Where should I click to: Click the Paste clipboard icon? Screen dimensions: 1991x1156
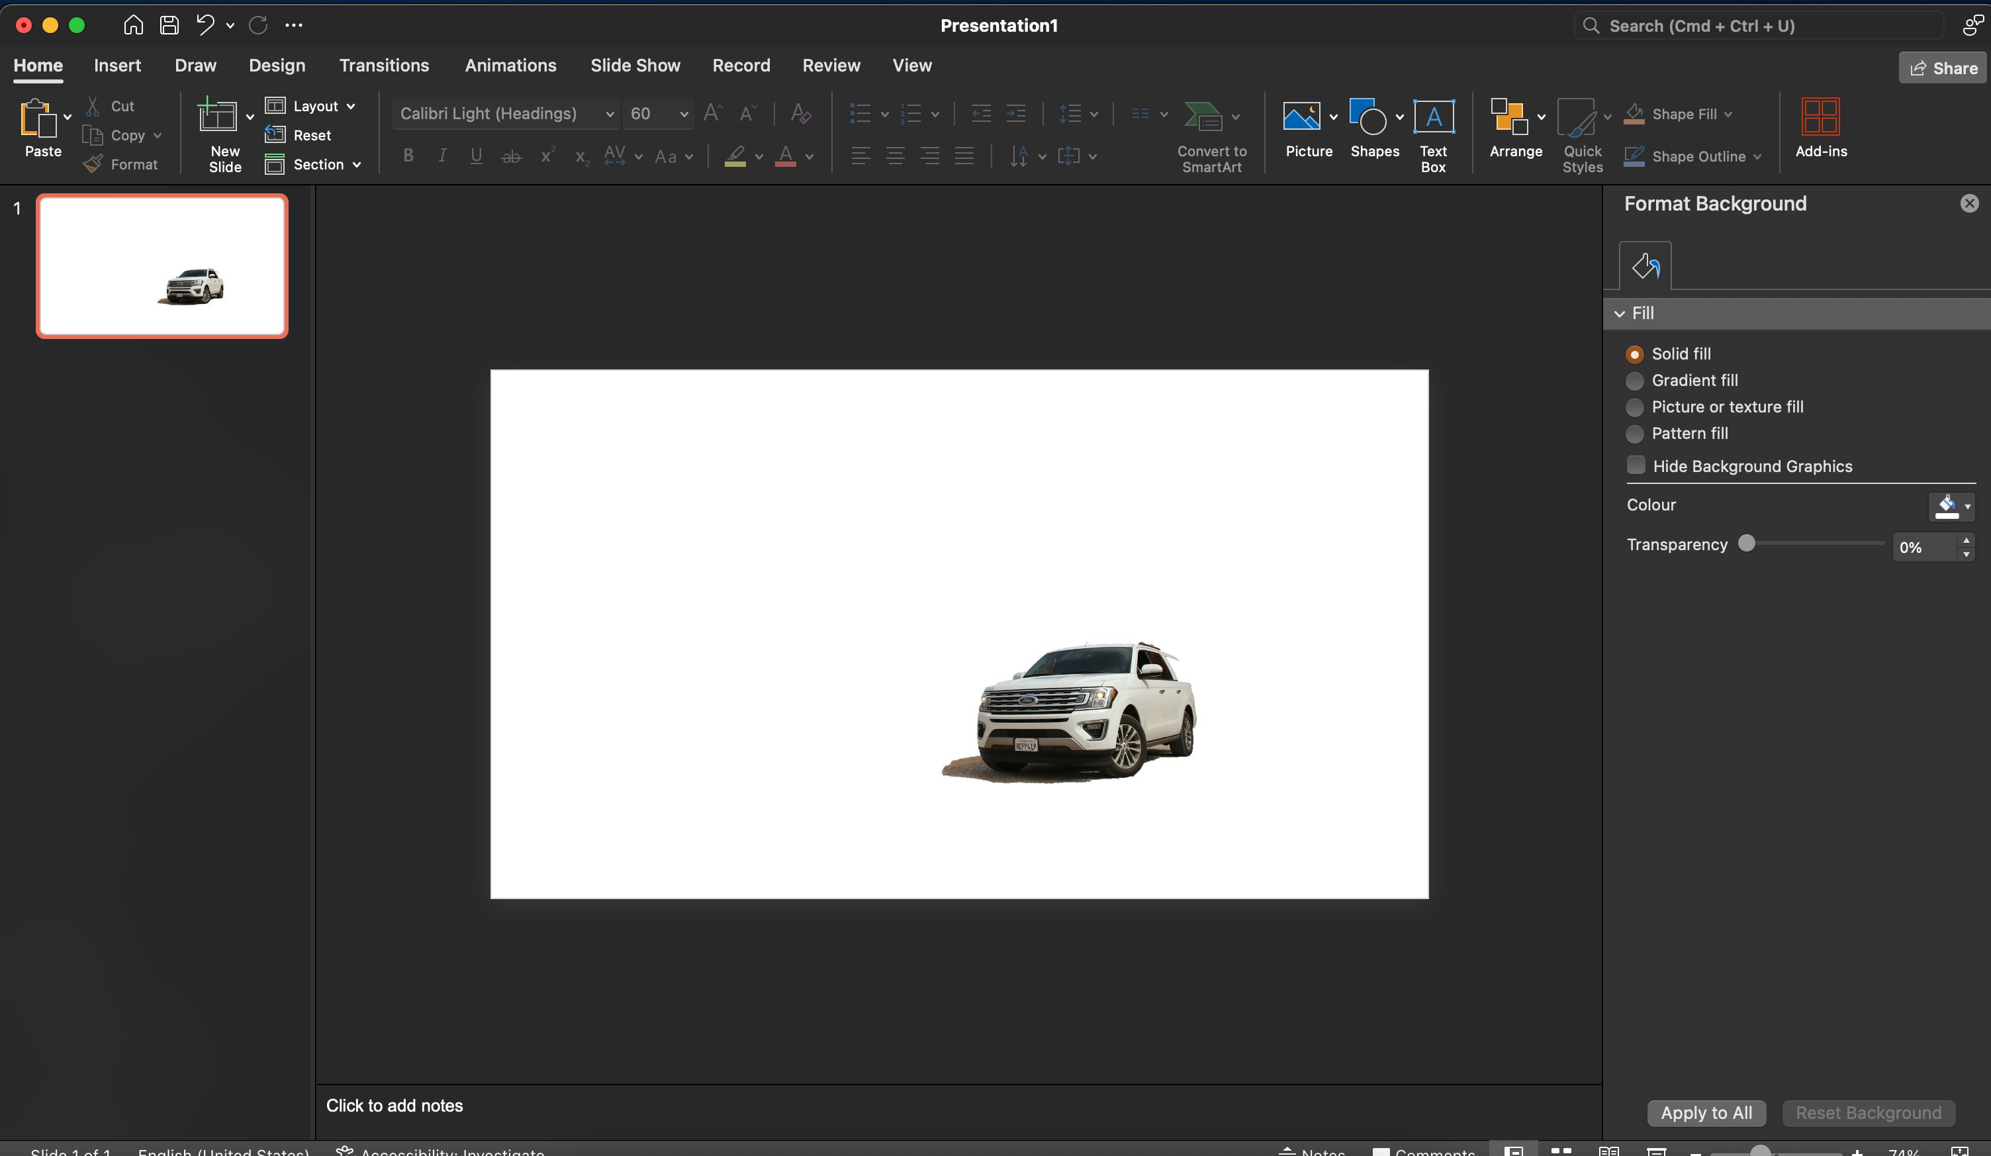click(x=38, y=119)
